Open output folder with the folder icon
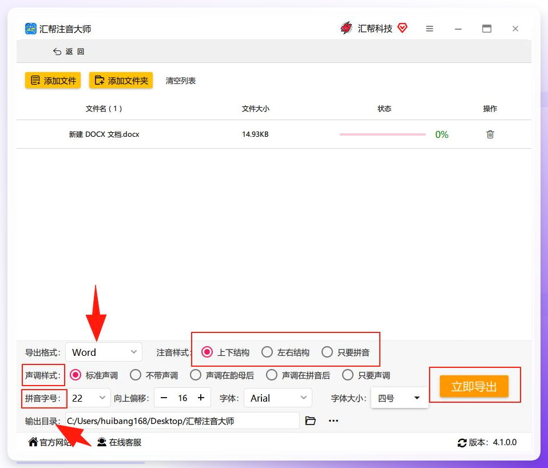The width and height of the screenshot is (548, 468). pos(311,421)
